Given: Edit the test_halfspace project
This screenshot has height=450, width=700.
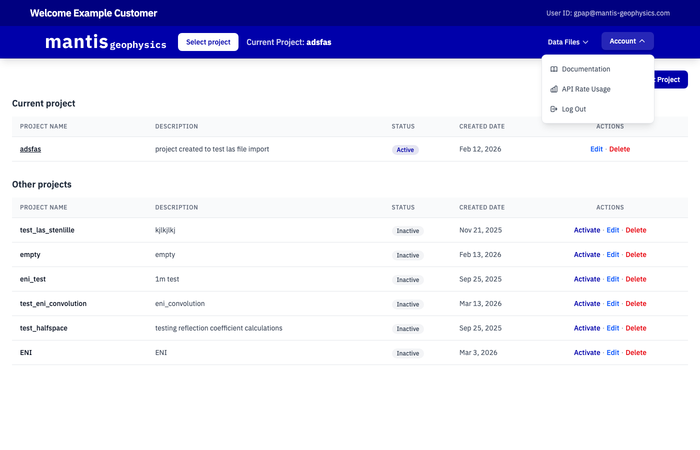Looking at the screenshot, I should pyautogui.click(x=613, y=328).
